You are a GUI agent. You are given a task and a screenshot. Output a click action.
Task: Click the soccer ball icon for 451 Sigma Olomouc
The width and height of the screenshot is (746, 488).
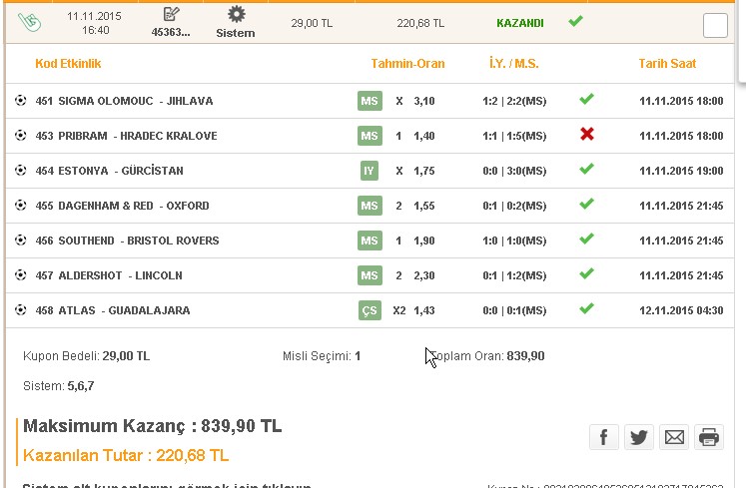pos(20,101)
